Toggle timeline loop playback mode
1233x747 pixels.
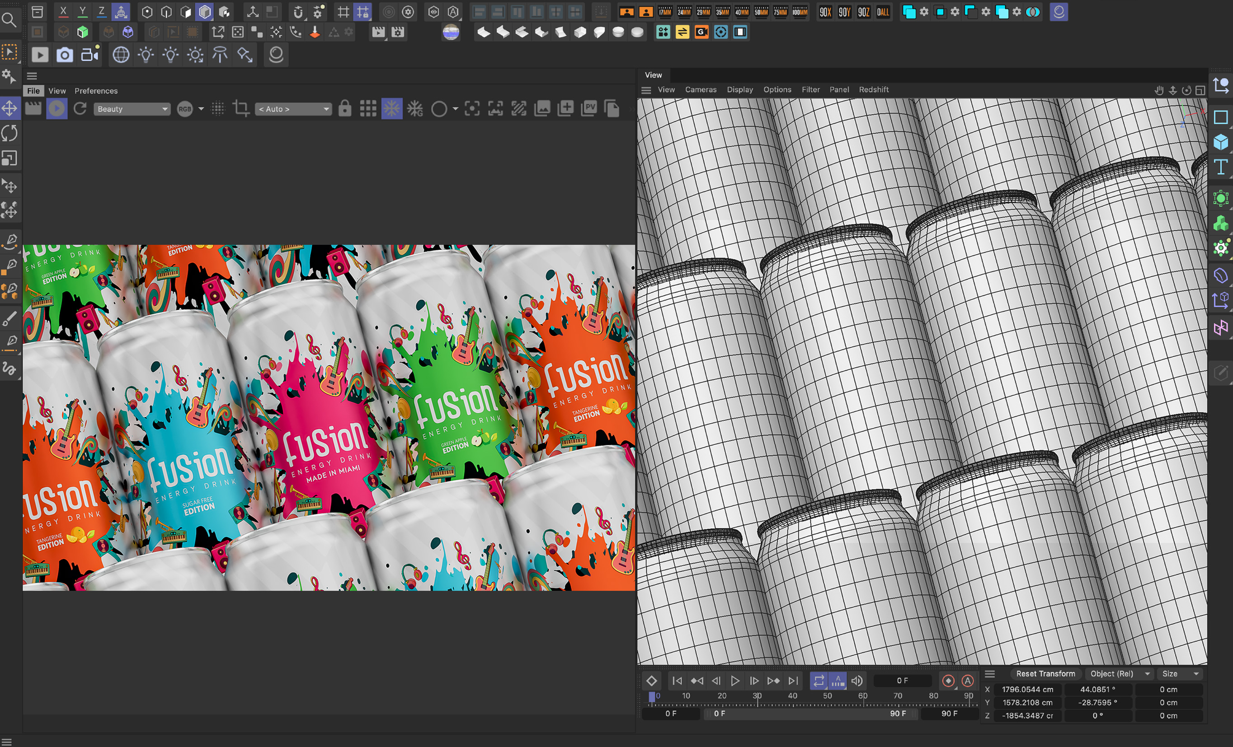pyautogui.click(x=819, y=681)
